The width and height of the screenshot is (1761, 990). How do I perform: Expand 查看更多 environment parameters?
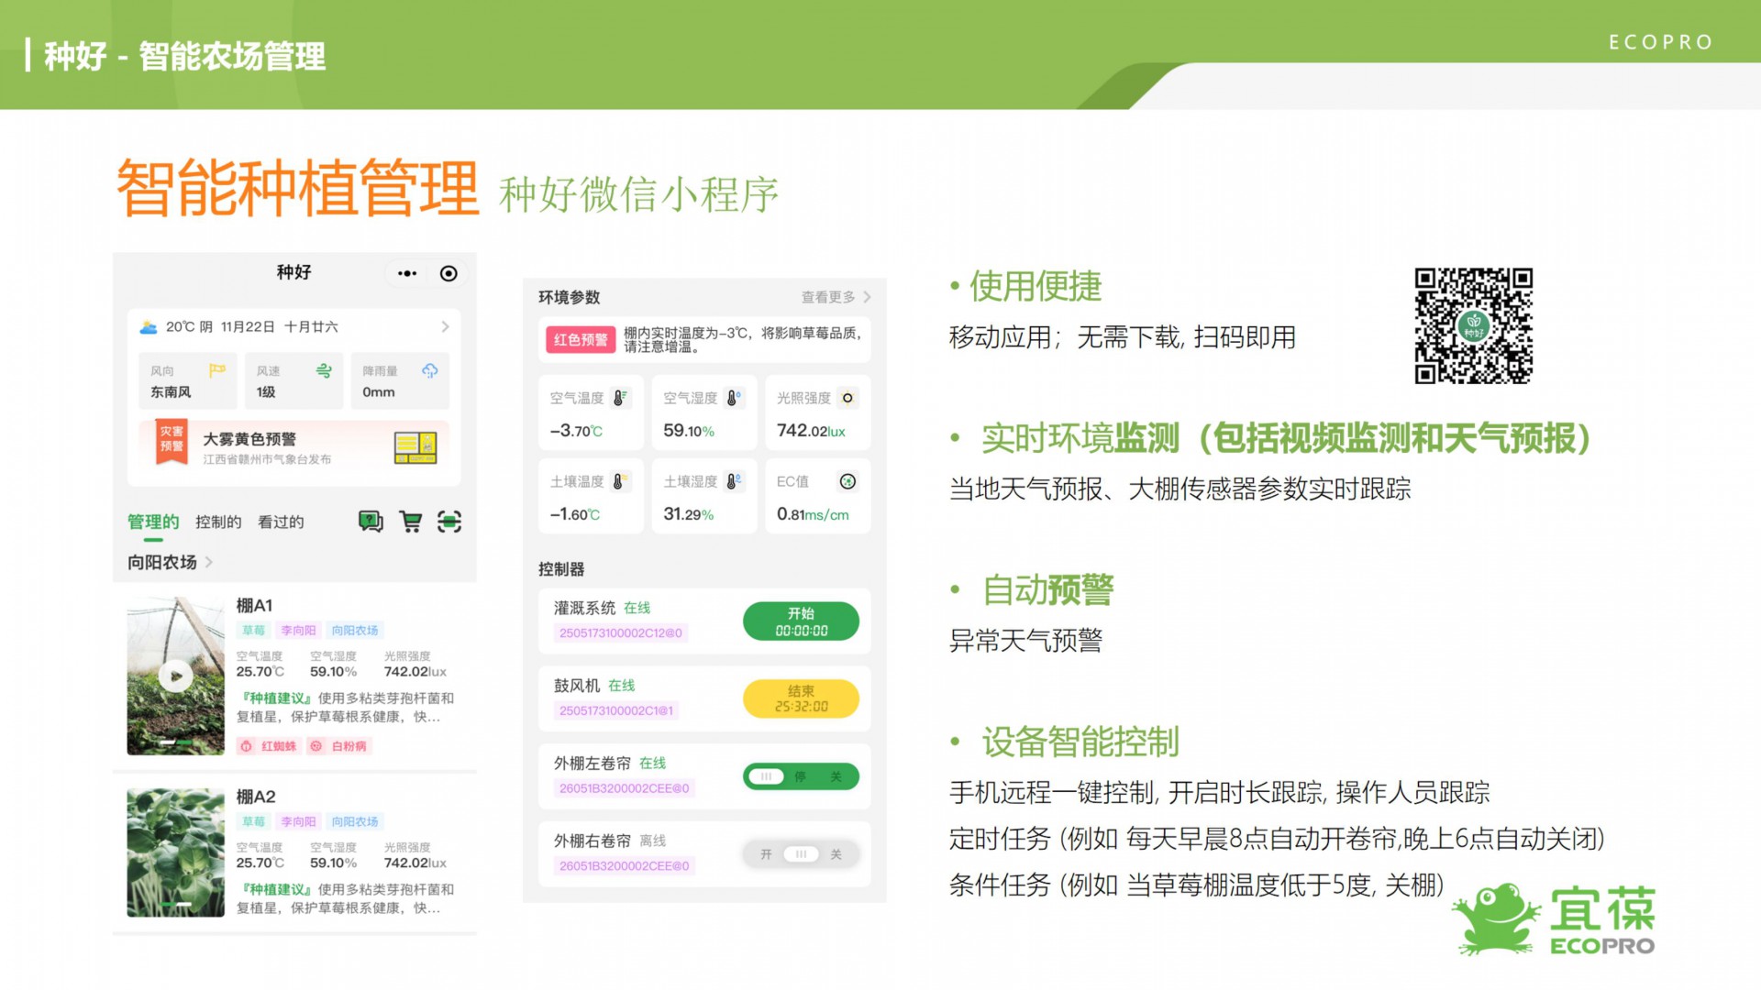tap(836, 297)
